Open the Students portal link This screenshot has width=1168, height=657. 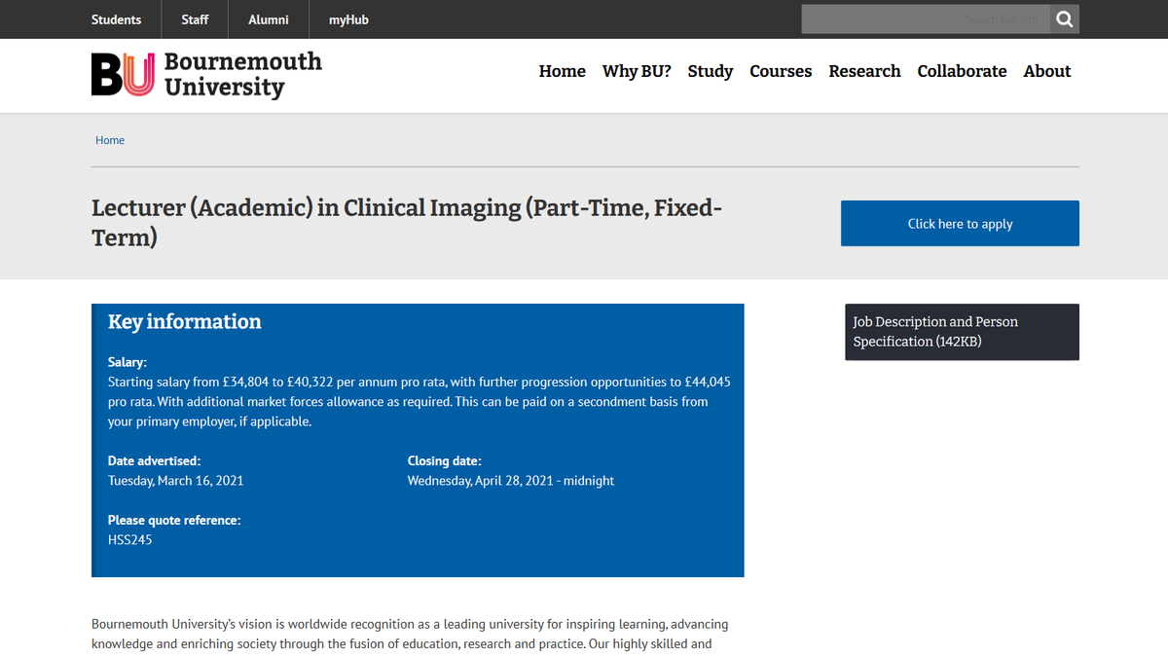click(x=116, y=18)
